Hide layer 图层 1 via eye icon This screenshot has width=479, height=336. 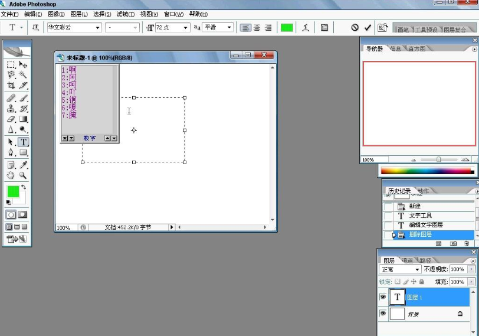click(x=383, y=297)
